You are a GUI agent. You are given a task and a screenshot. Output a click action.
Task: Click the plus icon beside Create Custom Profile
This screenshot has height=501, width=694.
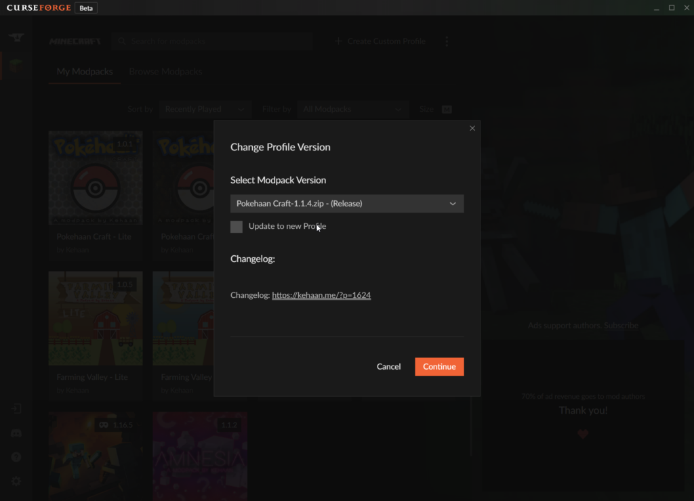[x=339, y=41]
